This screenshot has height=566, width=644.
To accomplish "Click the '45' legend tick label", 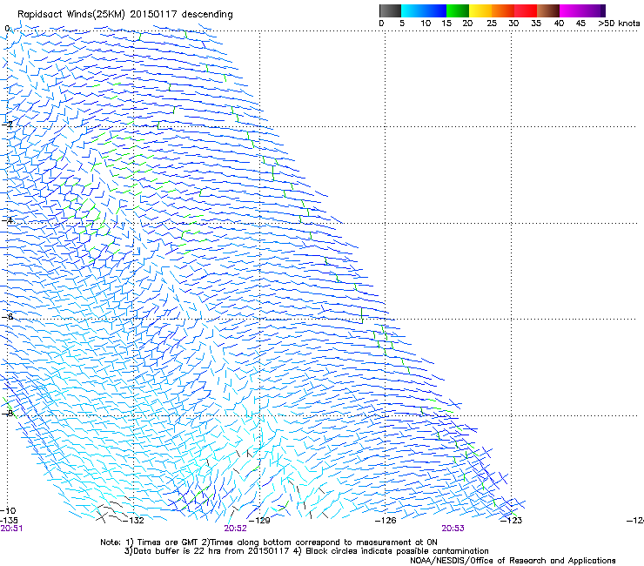I will (x=580, y=24).
